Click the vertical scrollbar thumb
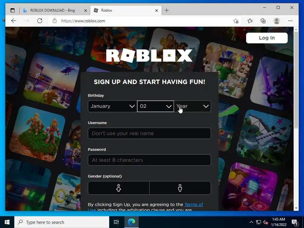304x228 pixels. [x=296, y=80]
